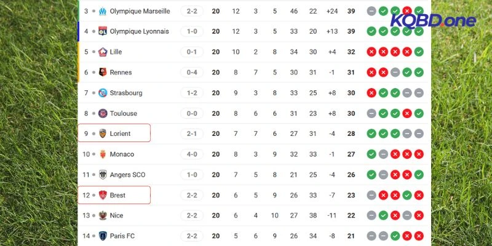The image size is (492, 246).
Task: Click the Monaco club crest
Action: 103,154
